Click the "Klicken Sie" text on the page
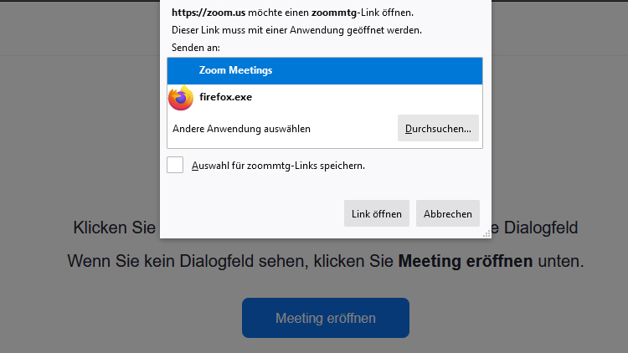628x353 pixels. 115,228
